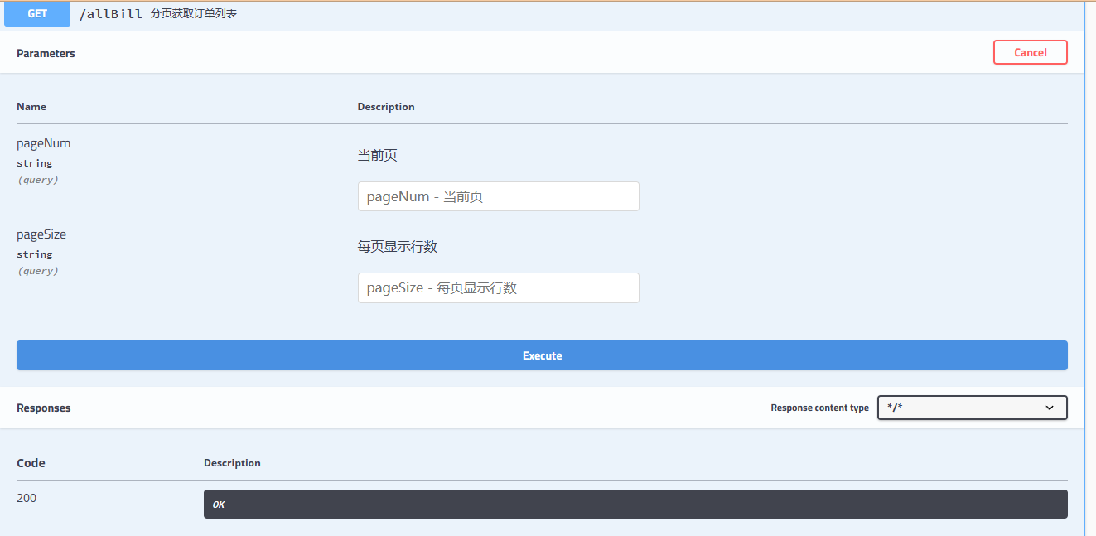Image resolution: width=1096 pixels, height=536 pixels.
Task: Click the 200 response code
Action: [27, 498]
